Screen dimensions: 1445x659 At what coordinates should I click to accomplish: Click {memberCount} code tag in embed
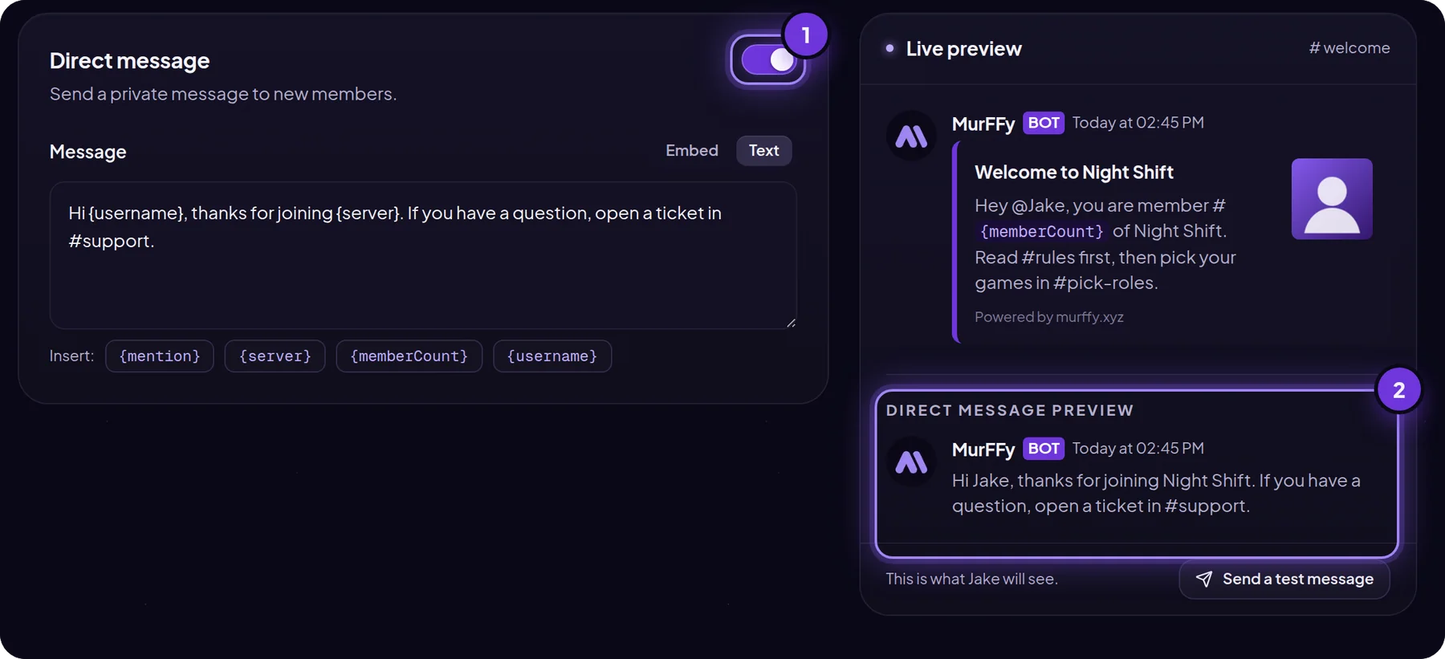click(1042, 232)
